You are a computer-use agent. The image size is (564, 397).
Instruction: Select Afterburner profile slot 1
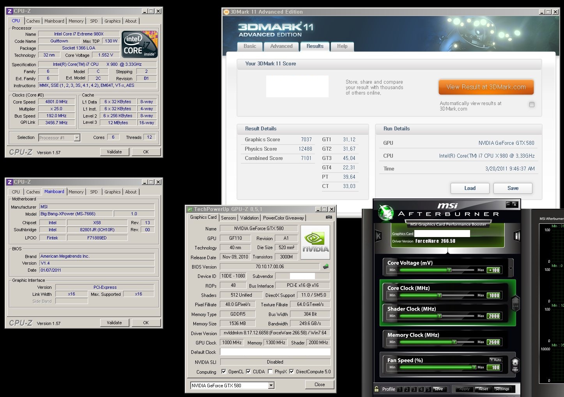tap(400, 389)
